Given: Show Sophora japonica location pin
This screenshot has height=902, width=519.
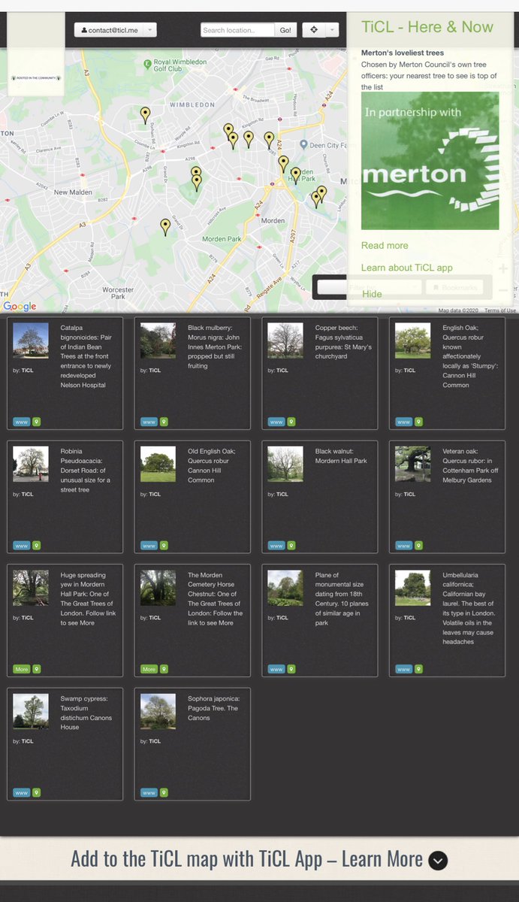Looking at the screenshot, I should coord(164,792).
